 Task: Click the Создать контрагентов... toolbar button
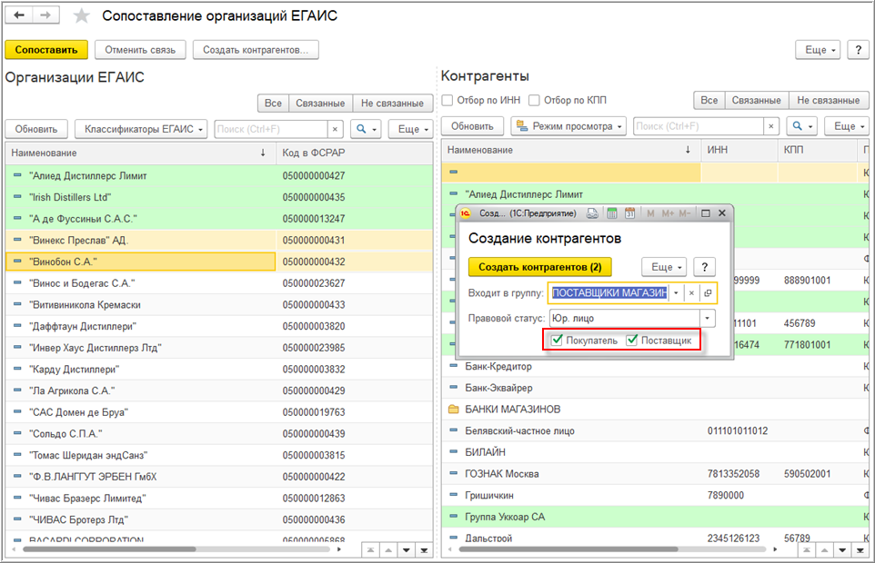[256, 50]
